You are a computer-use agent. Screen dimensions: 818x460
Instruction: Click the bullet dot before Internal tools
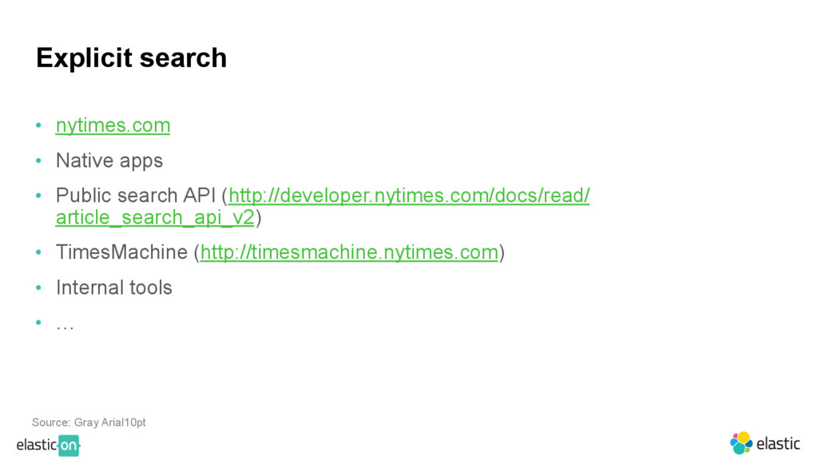click(x=38, y=287)
